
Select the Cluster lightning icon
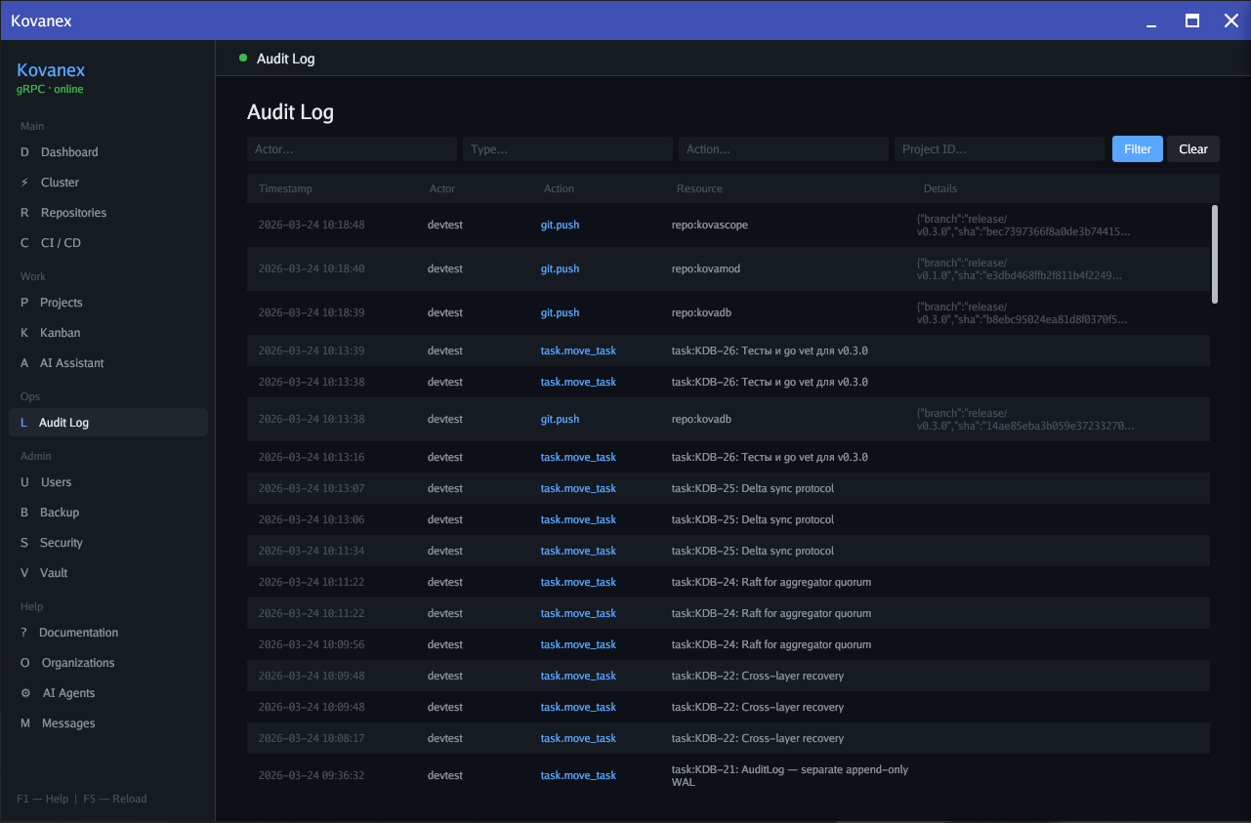point(24,182)
